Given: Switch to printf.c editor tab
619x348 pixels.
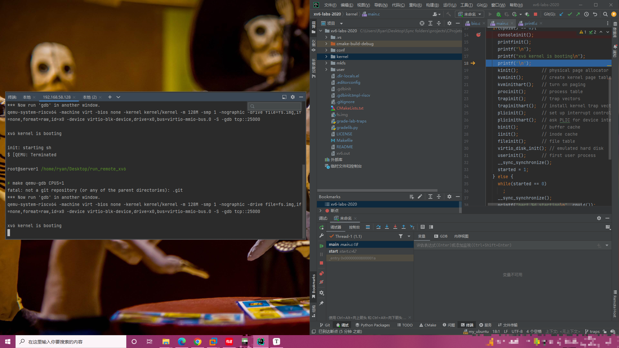Looking at the screenshot, I should click(530, 23).
